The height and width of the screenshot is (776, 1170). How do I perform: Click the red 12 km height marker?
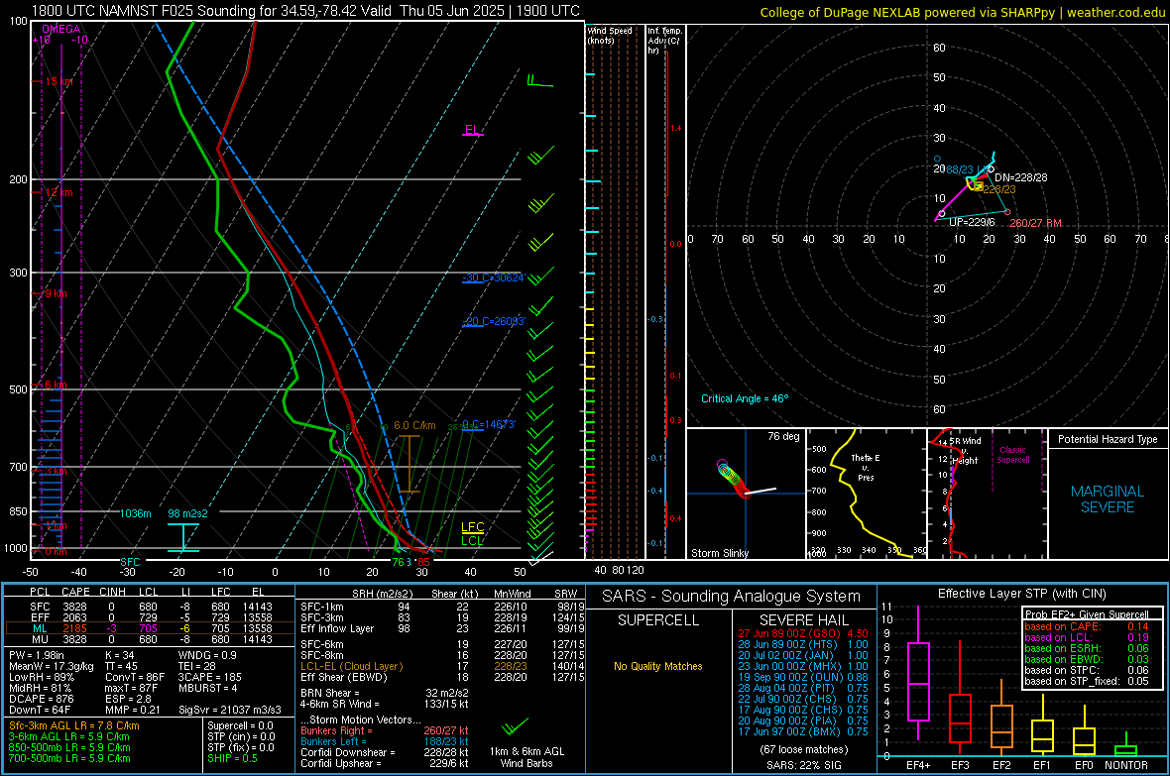[58, 192]
